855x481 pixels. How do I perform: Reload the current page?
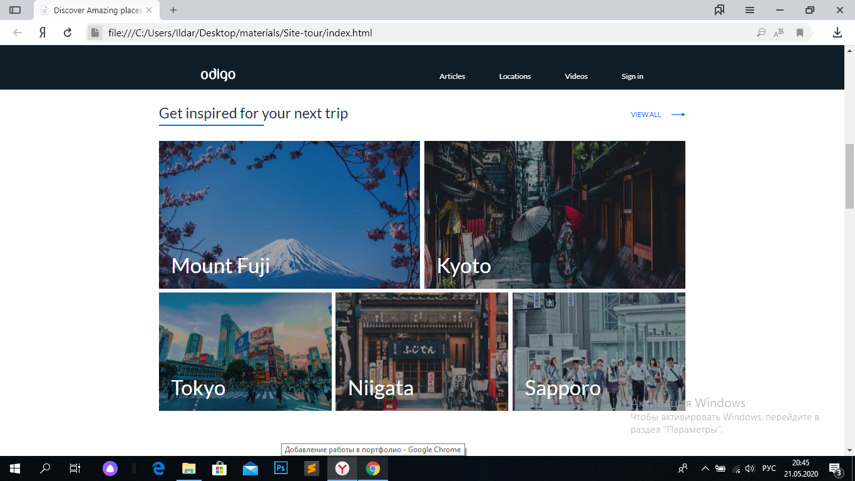(68, 33)
